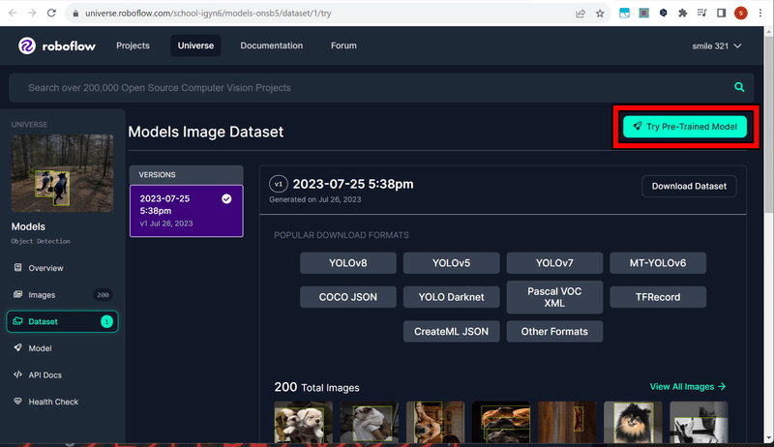Viewport: 774px width, 447px height.
Task: Bookmark this page with star icon
Action: click(x=600, y=14)
